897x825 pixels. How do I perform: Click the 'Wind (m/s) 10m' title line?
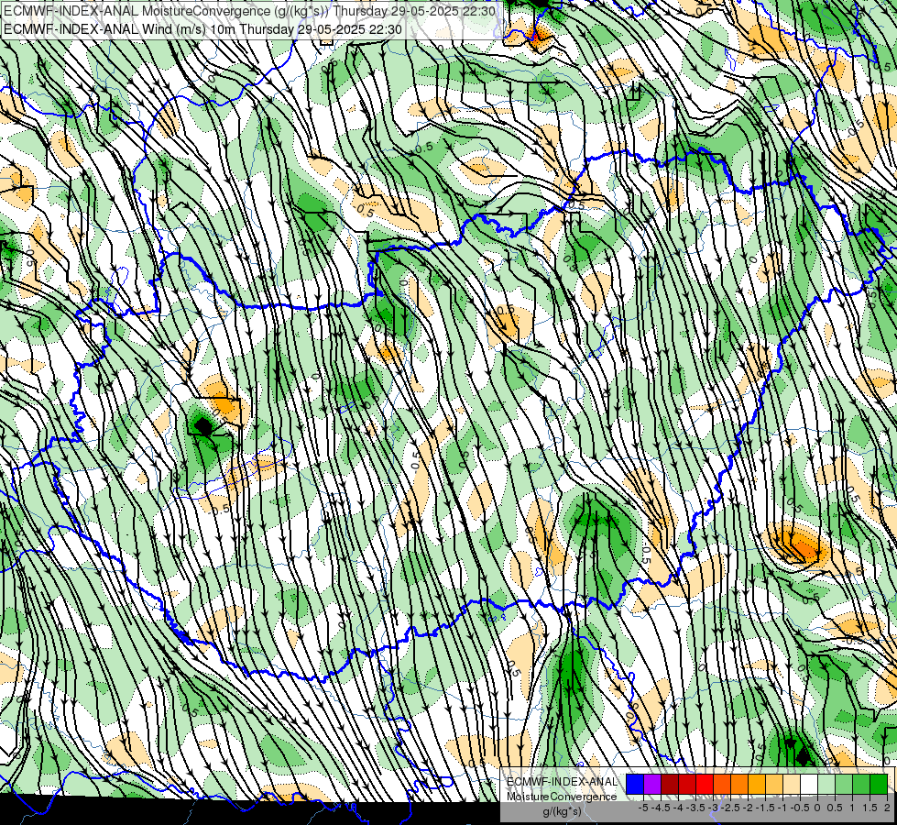click(202, 29)
